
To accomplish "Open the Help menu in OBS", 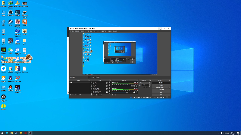I will 115,31.
